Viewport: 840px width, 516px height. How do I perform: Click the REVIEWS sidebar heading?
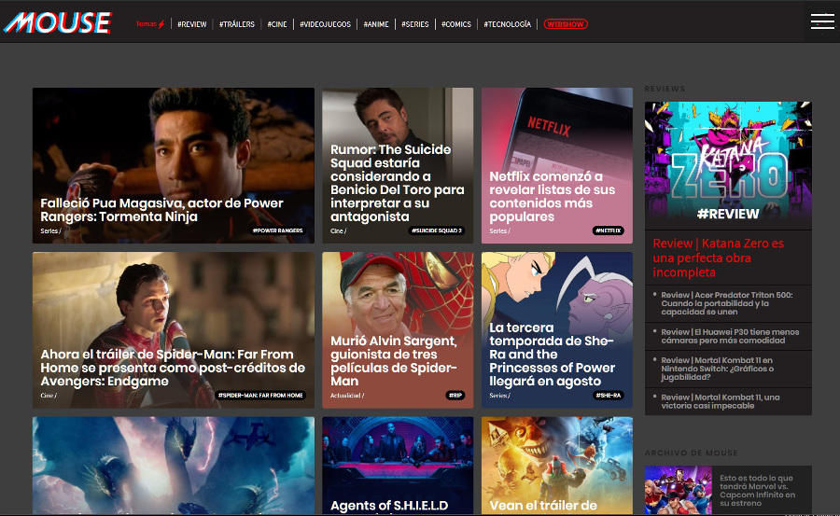665,89
